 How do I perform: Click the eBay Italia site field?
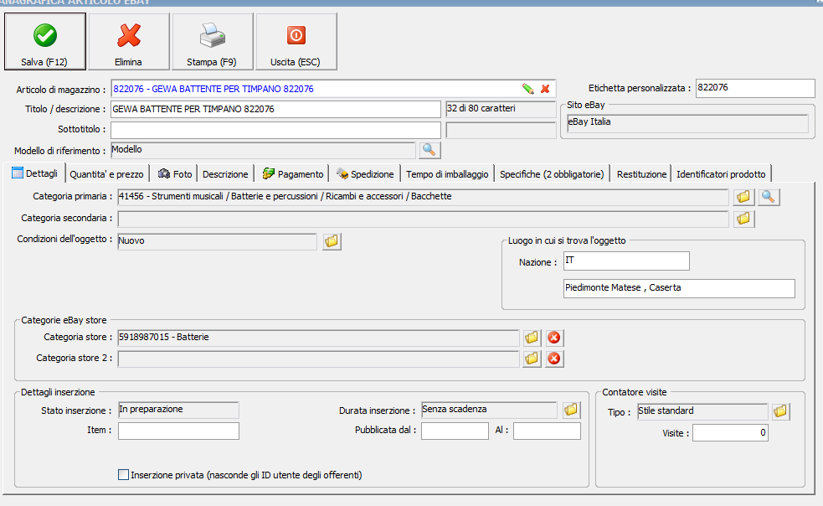click(x=687, y=123)
